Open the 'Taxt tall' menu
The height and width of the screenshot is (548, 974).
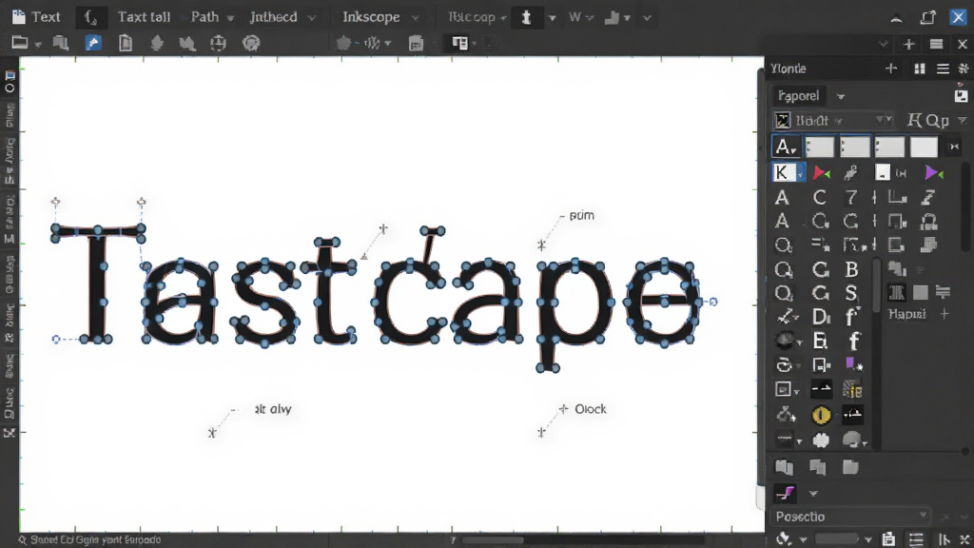pyautogui.click(x=144, y=17)
